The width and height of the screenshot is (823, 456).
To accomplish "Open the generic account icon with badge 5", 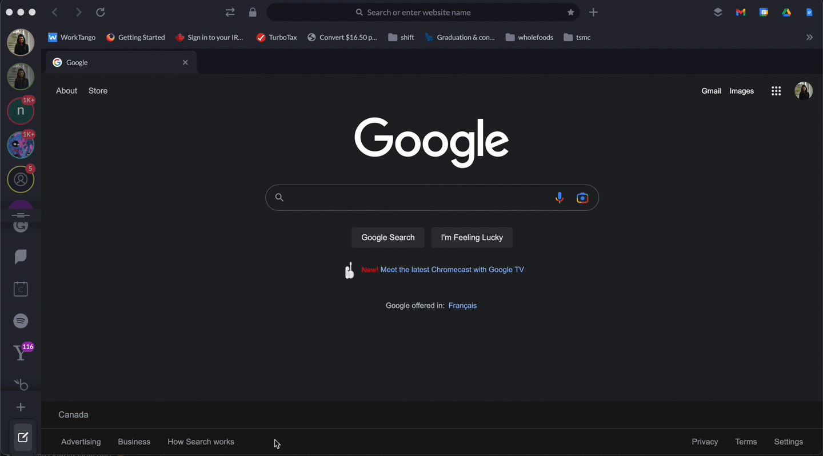I will click(x=21, y=179).
